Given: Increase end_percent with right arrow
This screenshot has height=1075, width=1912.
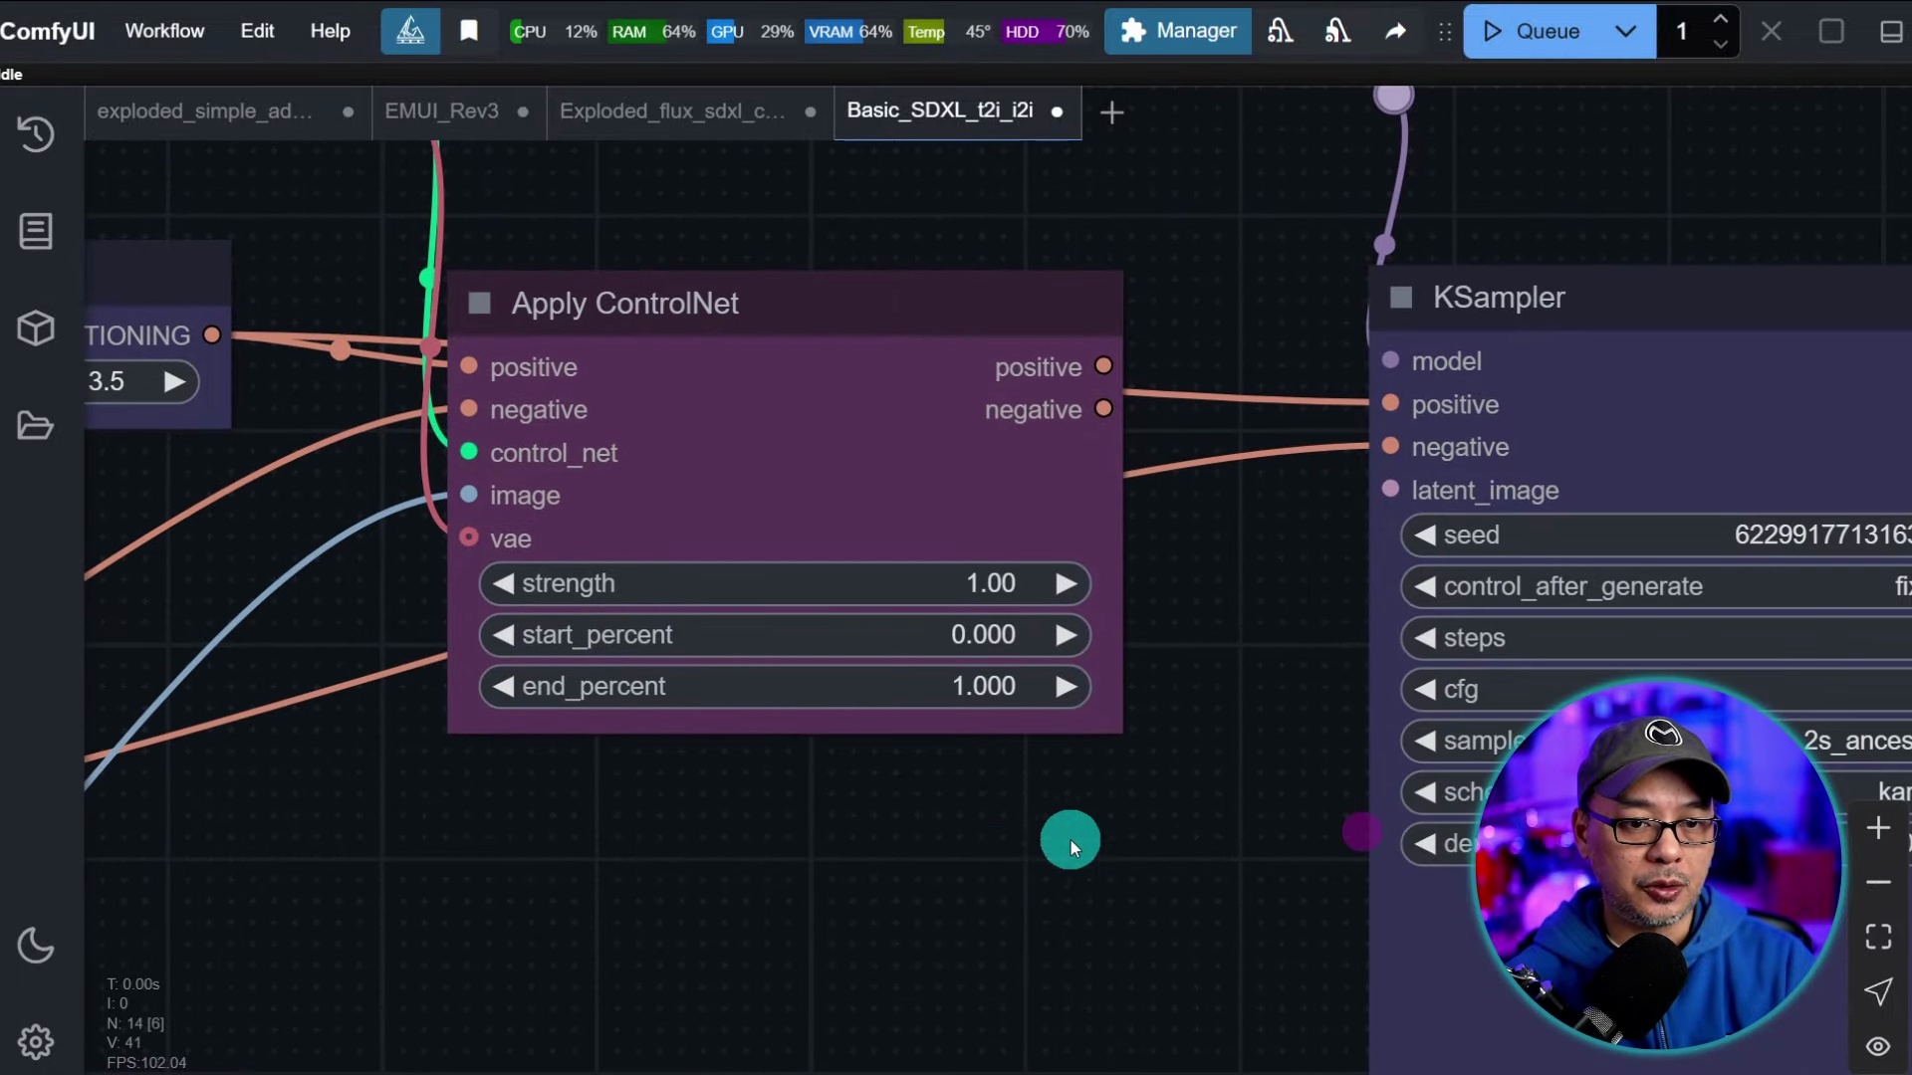Looking at the screenshot, I should (1066, 687).
